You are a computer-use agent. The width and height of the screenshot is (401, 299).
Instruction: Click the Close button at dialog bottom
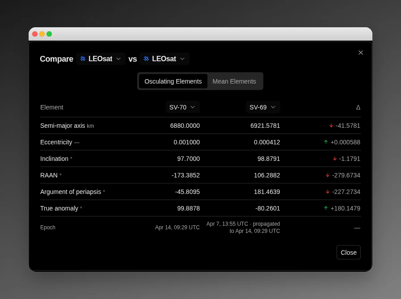349,253
